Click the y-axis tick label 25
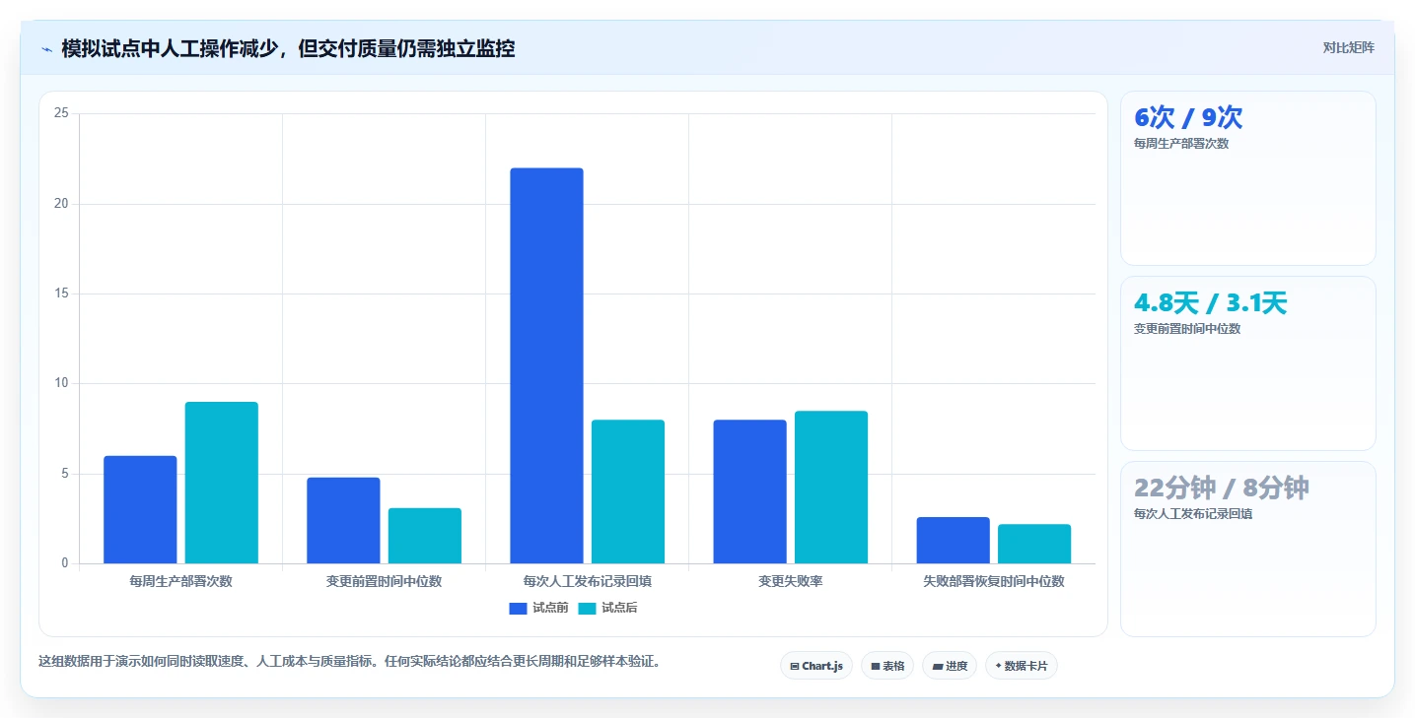Screen dimensions: 1415x718 click(x=61, y=113)
